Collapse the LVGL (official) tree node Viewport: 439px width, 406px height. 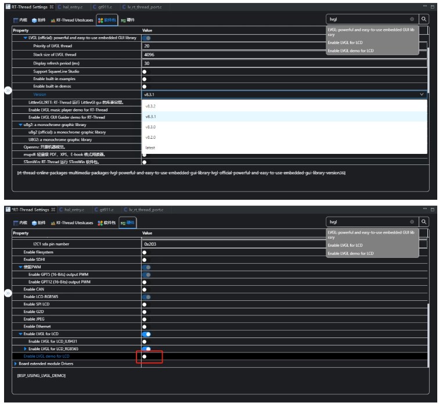[25, 38]
